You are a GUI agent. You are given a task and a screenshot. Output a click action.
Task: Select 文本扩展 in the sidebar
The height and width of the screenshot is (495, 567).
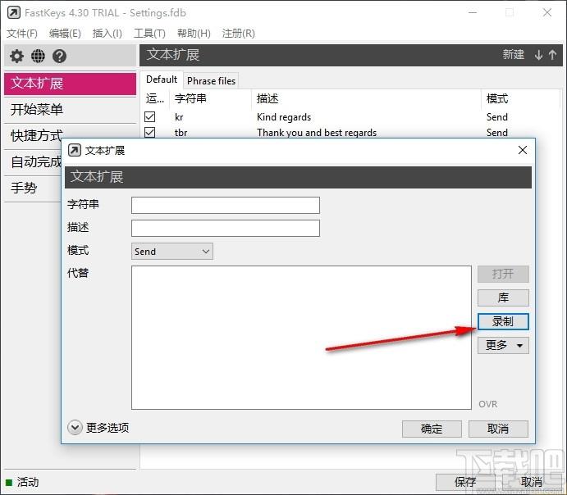tap(70, 84)
